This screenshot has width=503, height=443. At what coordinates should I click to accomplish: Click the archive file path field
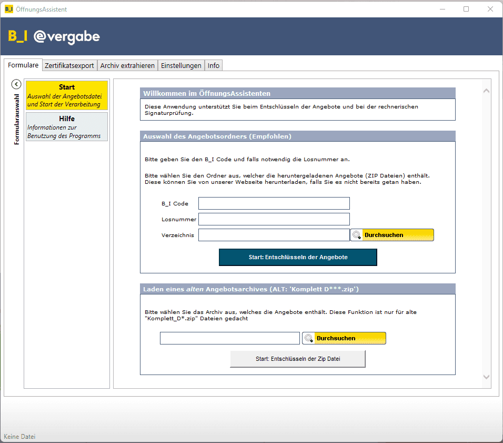point(229,338)
